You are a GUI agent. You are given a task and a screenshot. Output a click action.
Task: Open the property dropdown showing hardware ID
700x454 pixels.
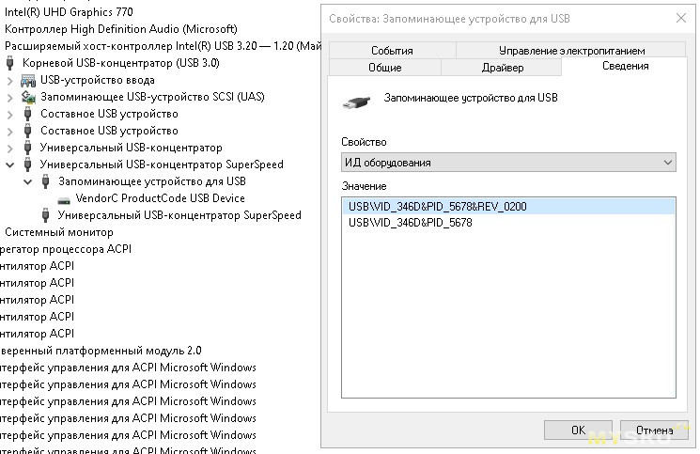508,163
